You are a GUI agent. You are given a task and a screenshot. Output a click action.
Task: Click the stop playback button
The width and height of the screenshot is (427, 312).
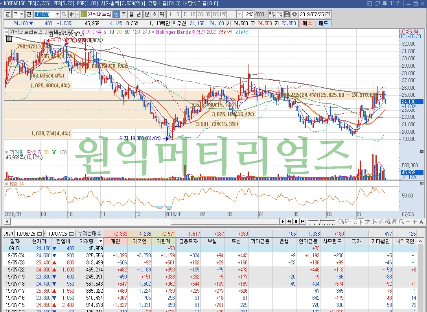click(296, 222)
